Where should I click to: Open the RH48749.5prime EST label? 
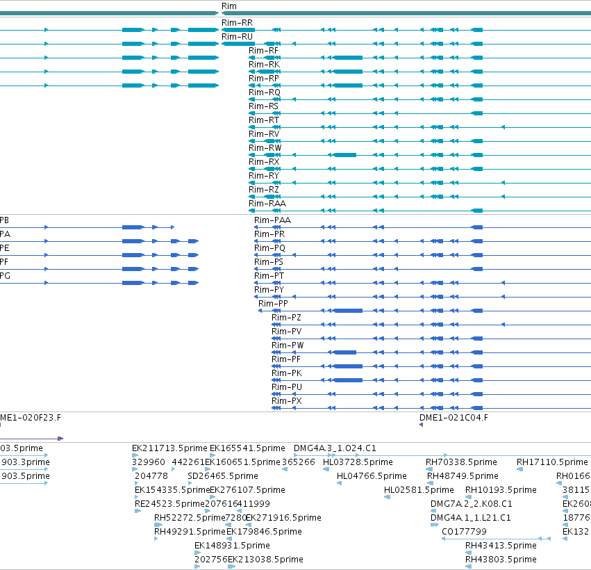pyautogui.click(x=463, y=476)
